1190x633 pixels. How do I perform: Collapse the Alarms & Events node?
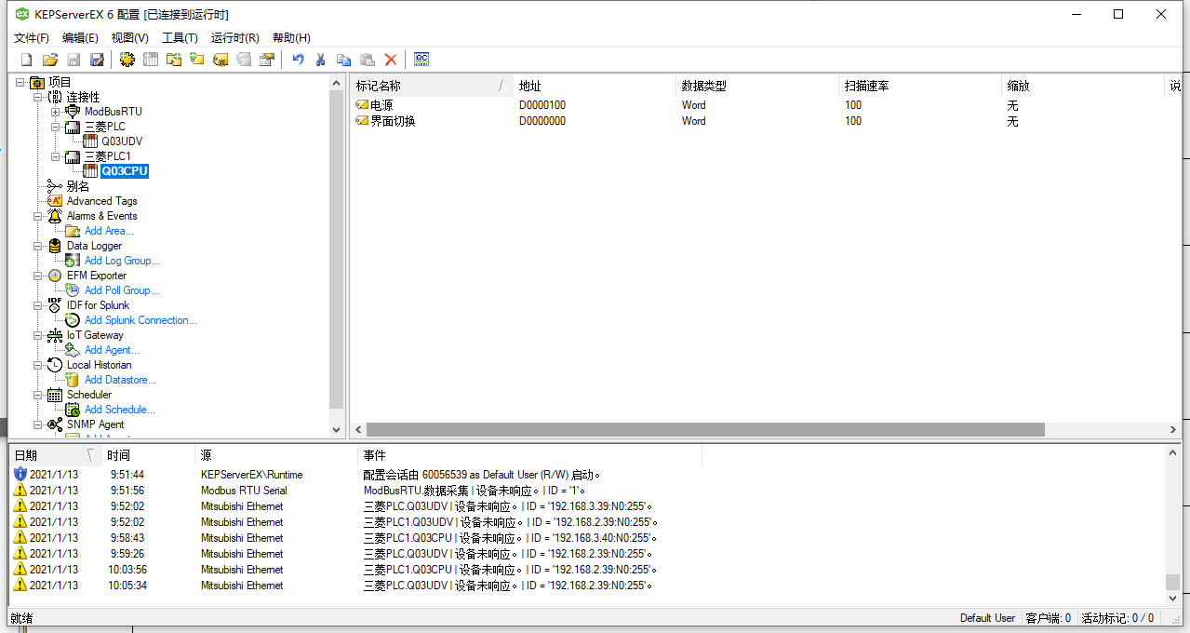(38, 216)
